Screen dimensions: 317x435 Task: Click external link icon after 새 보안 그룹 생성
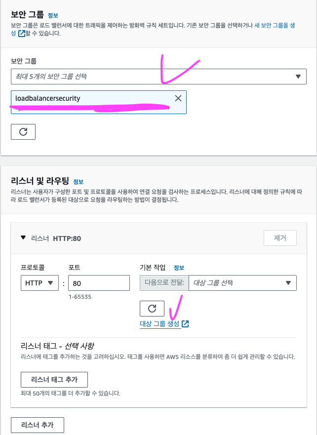[22, 34]
